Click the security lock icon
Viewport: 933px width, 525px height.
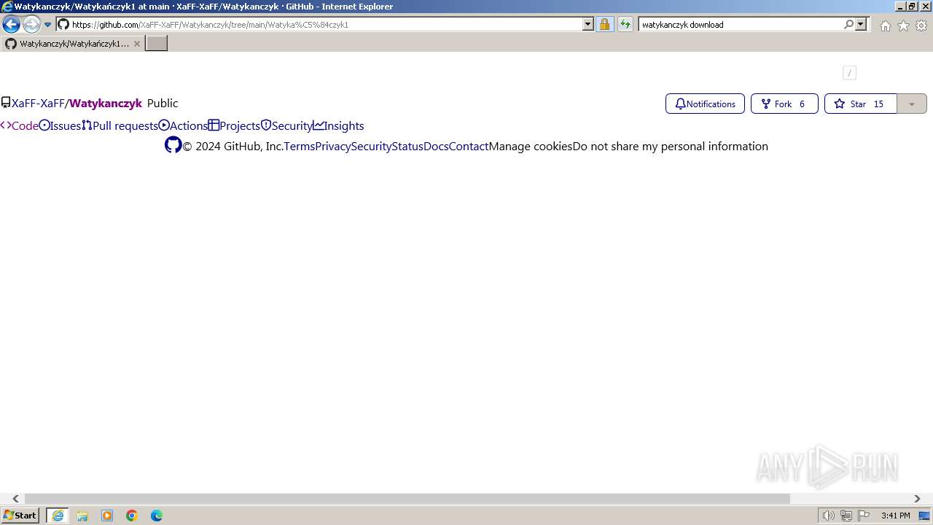click(x=605, y=24)
